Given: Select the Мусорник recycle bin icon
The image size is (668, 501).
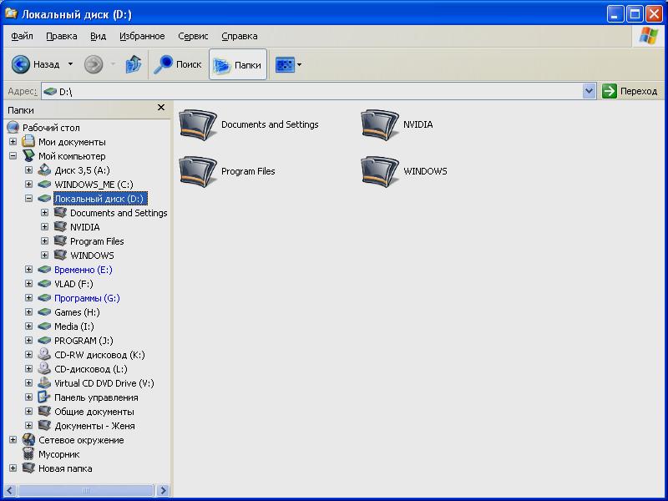Looking at the screenshot, I should (x=28, y=453).
